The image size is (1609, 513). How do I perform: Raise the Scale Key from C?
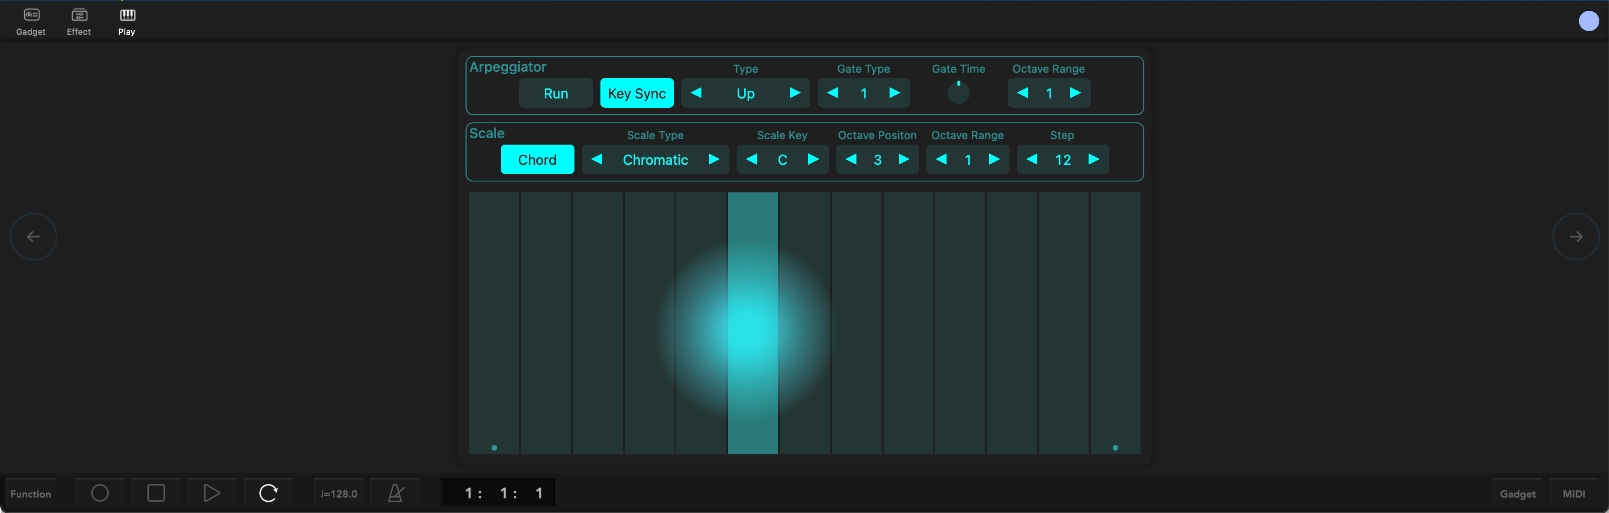click(x=813, y=159)
